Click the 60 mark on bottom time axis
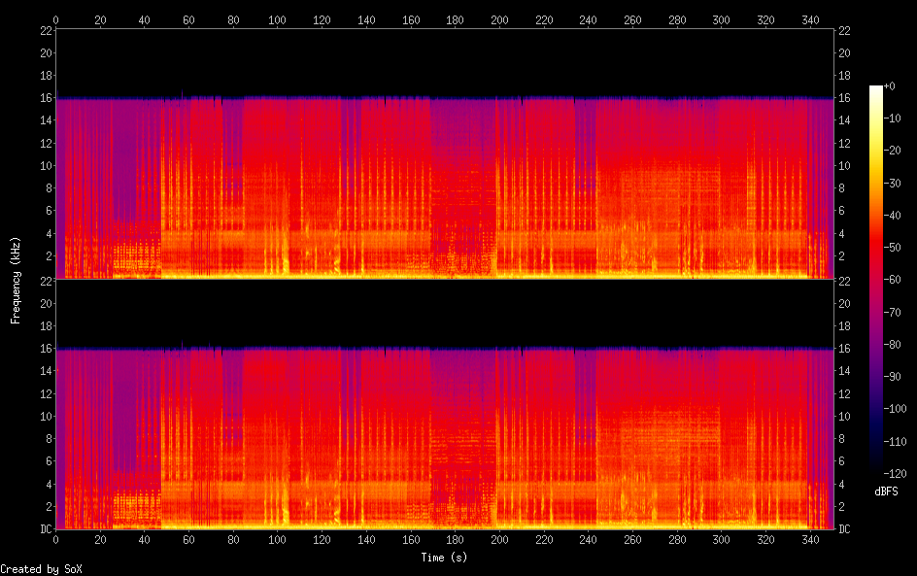Viewport: 917px width, 576px height. (188, 538)
